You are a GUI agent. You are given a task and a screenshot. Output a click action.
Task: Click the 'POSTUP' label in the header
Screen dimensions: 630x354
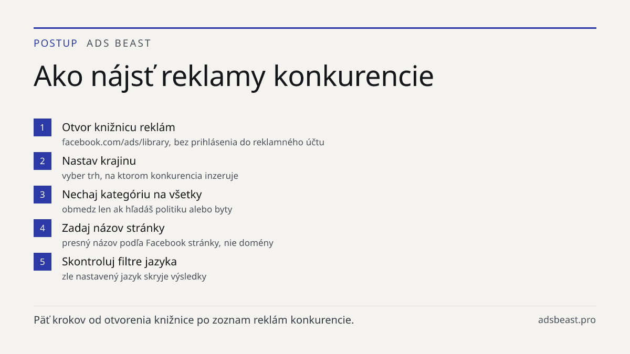pos(56,44)
